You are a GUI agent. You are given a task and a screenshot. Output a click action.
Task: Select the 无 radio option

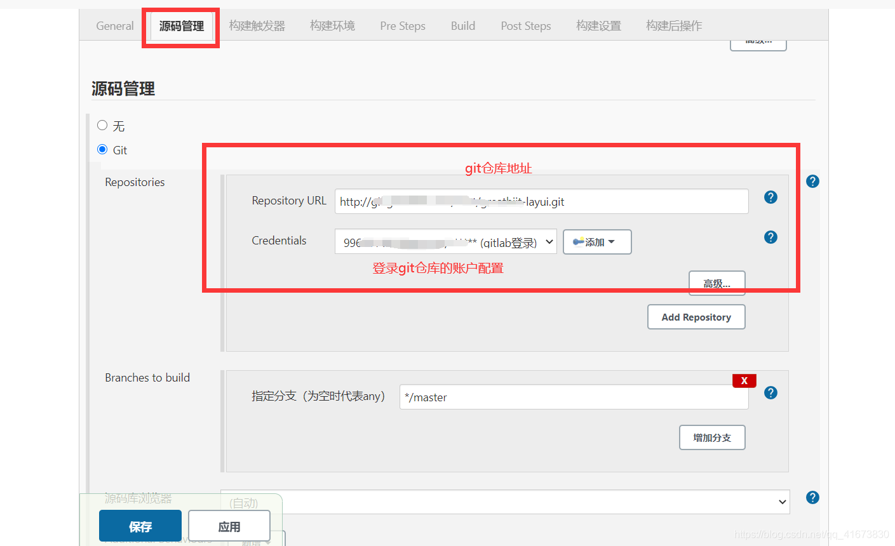pos(102,125)
